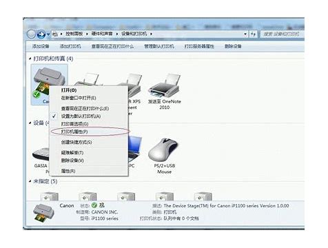Image resolution: width=328 pixels, height=248 pixels.
Task: Expand the arrow after 控制面板 breadcrumb
Action: 87,34
